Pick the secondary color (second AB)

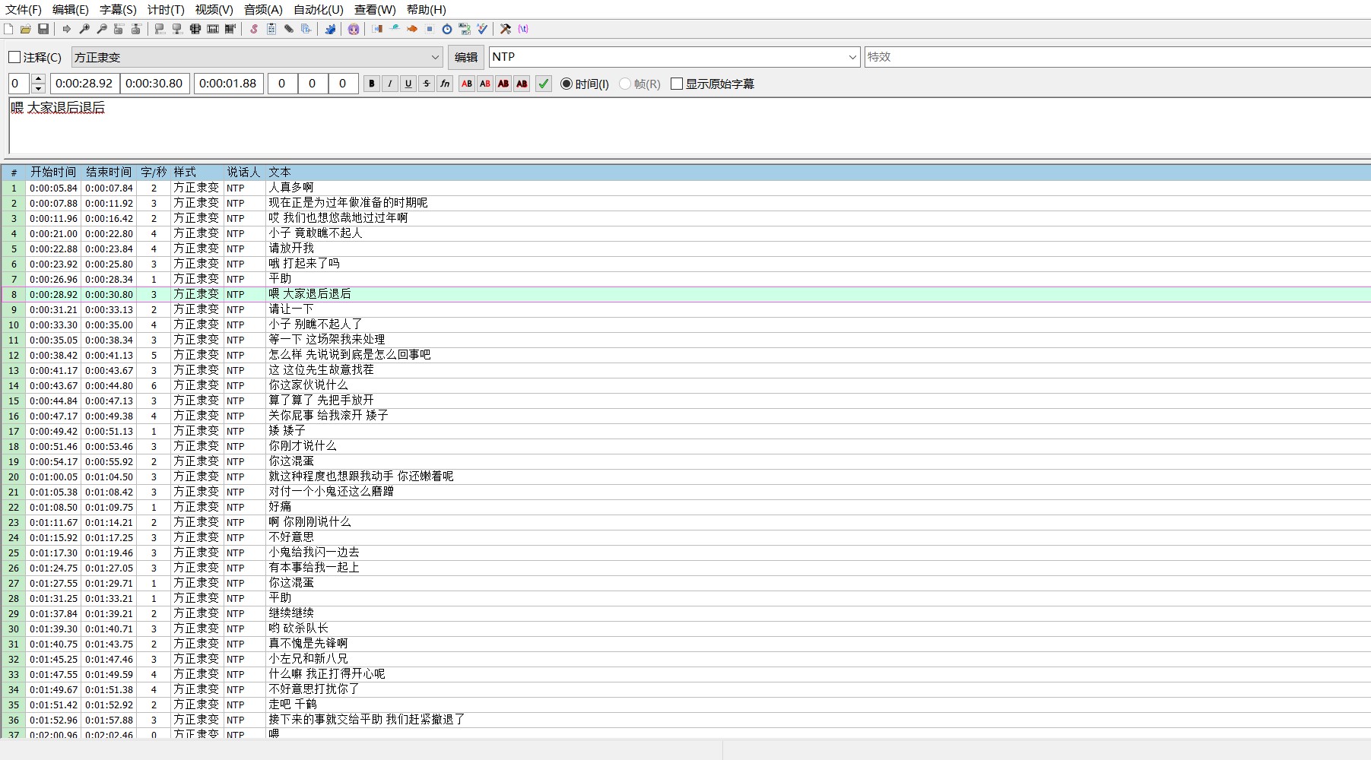coord(485,84)
